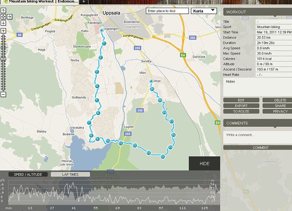Click the route start marker near Kungsängen

click(x=101, y=30)
